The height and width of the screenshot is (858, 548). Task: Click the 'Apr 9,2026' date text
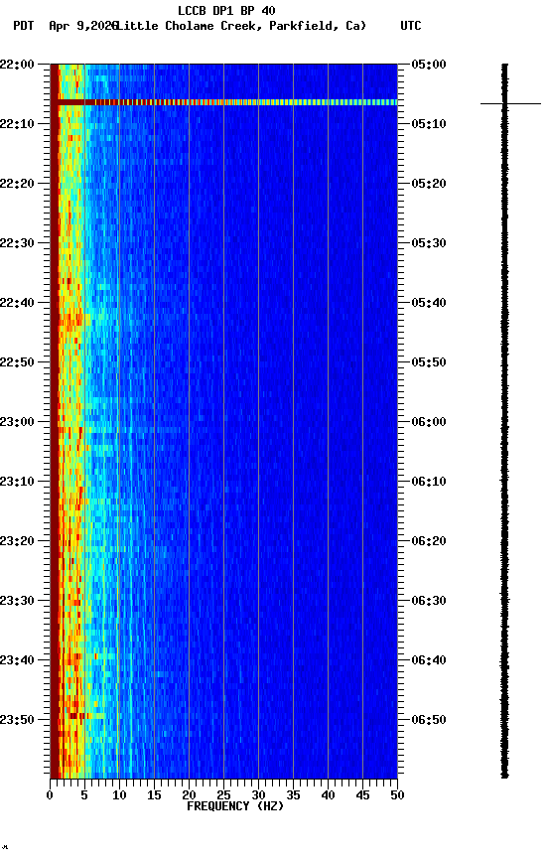pyautogui.click(x=82, y=26)
